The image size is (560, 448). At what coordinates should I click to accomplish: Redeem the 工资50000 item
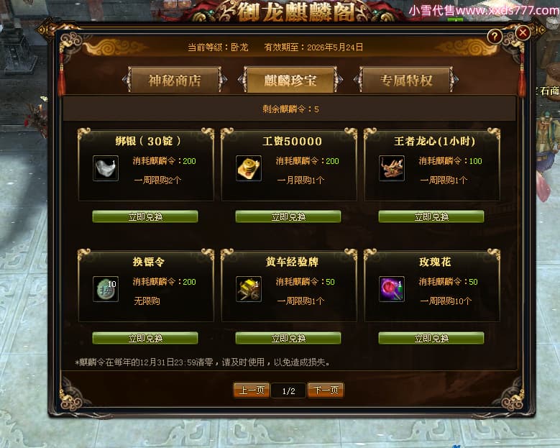click(x=288, y=216)
